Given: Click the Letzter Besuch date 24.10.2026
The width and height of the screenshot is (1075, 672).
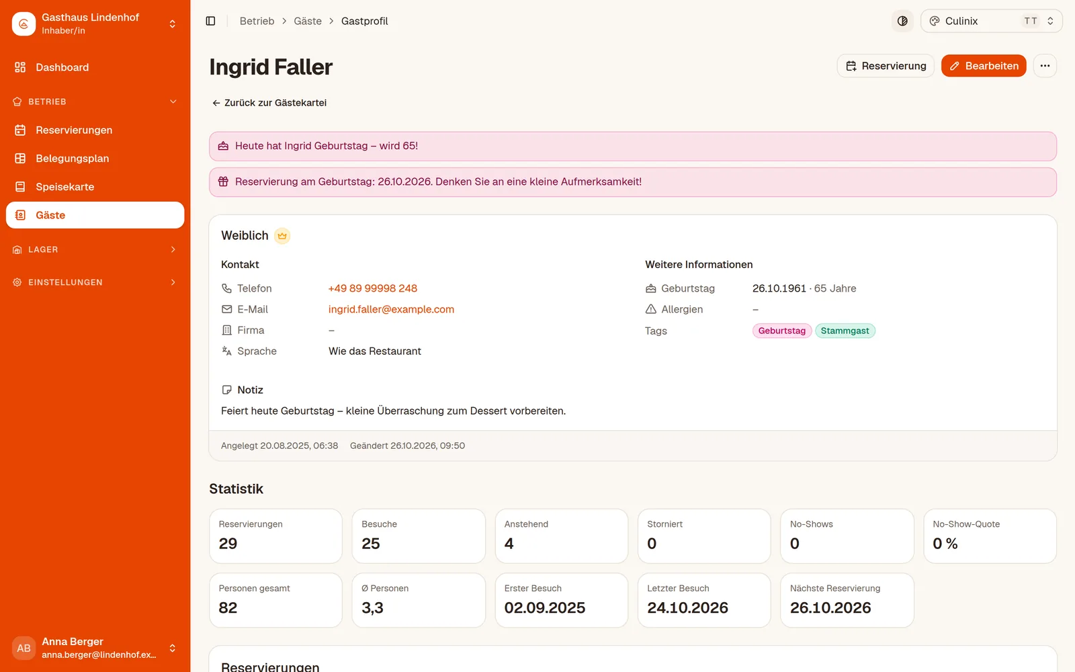Looking at the screenshot, I should (x=687, y=608).
